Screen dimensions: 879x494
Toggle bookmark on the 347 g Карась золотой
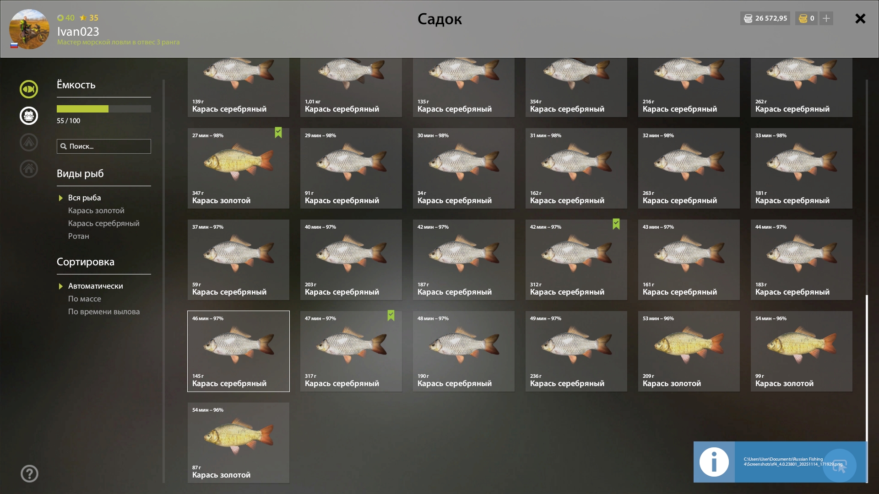click(x=278, y=133)
